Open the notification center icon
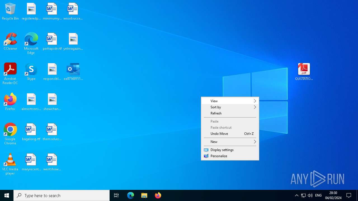 [349, 195]
